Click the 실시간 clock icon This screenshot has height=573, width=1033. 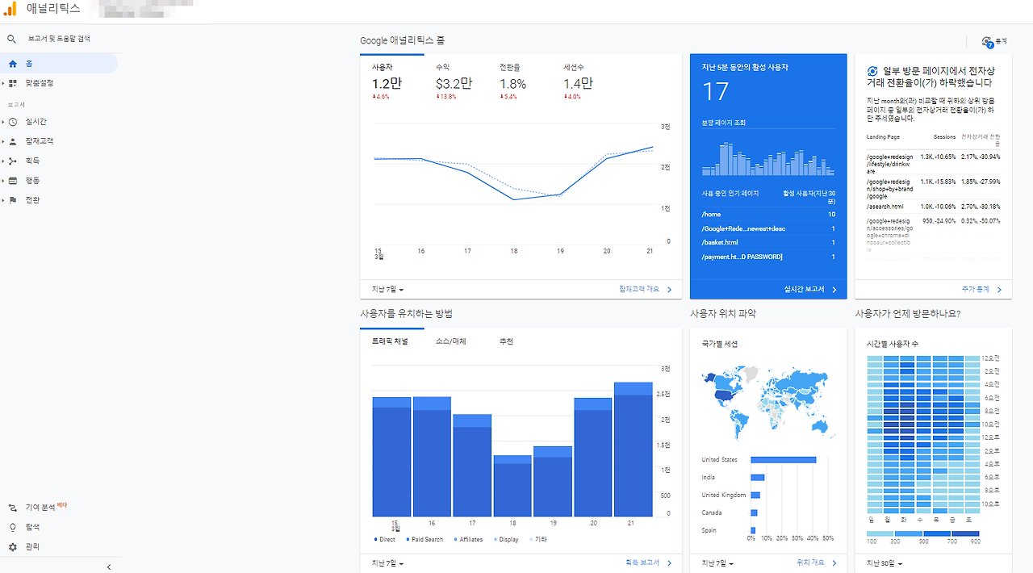tap(12, 122)
